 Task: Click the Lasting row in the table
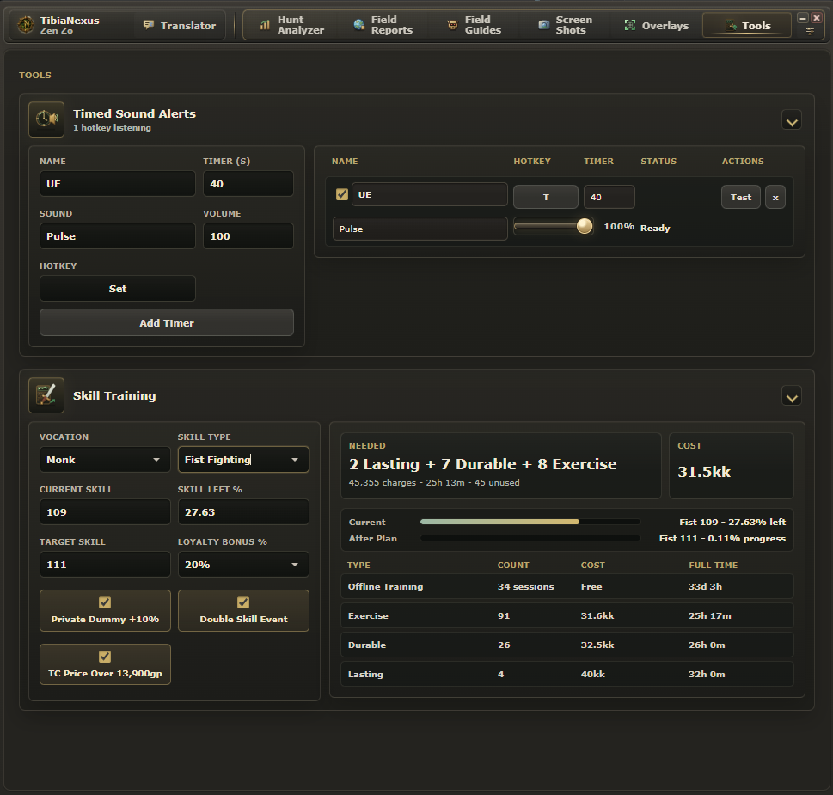(567, 674)
